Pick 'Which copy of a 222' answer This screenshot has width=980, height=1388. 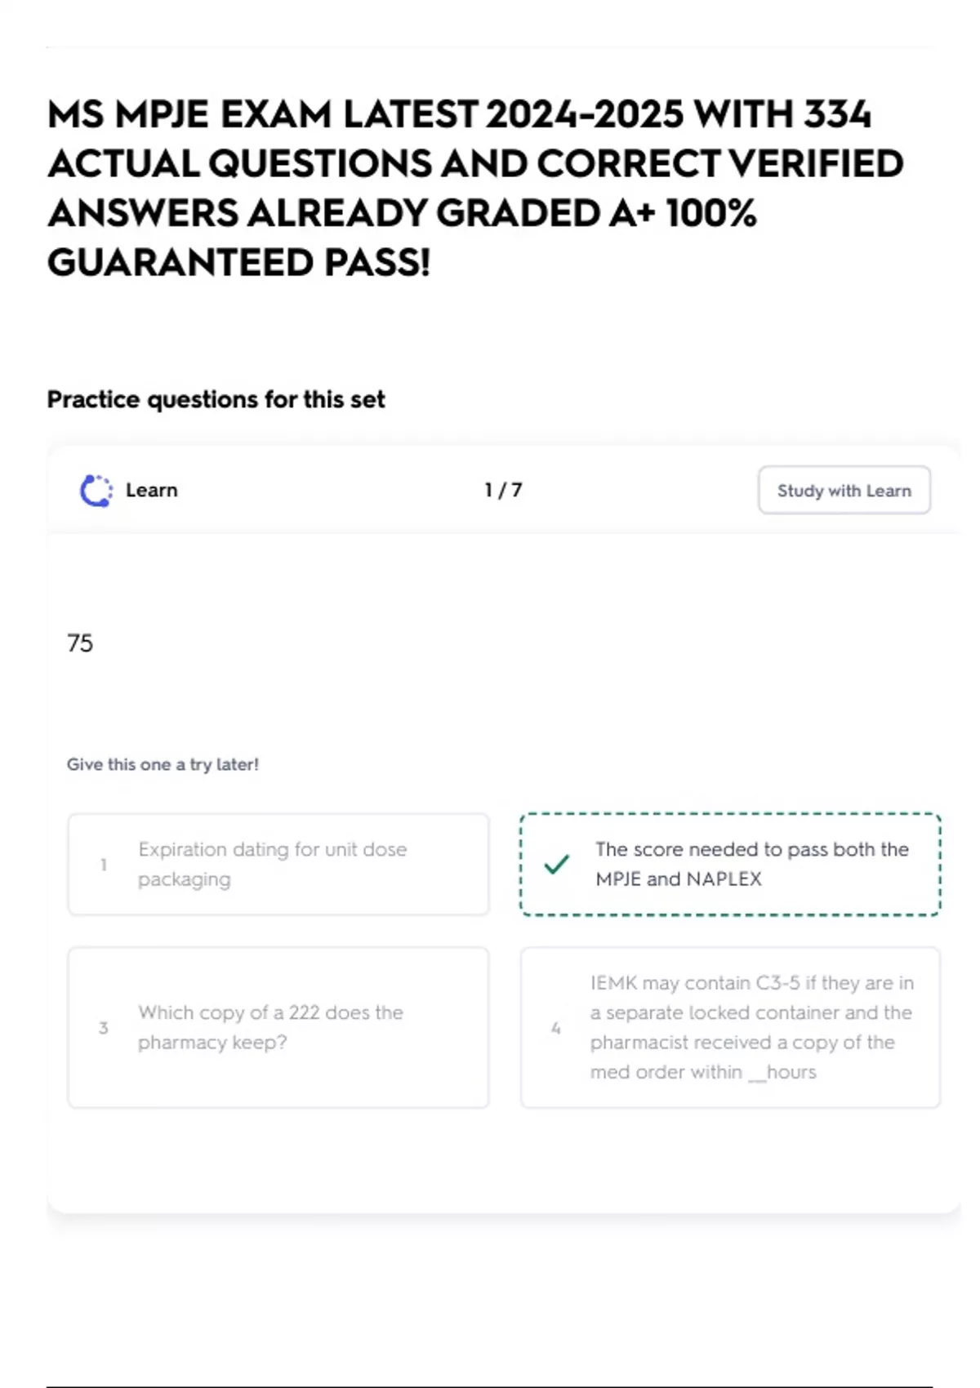pos(278,1027)
